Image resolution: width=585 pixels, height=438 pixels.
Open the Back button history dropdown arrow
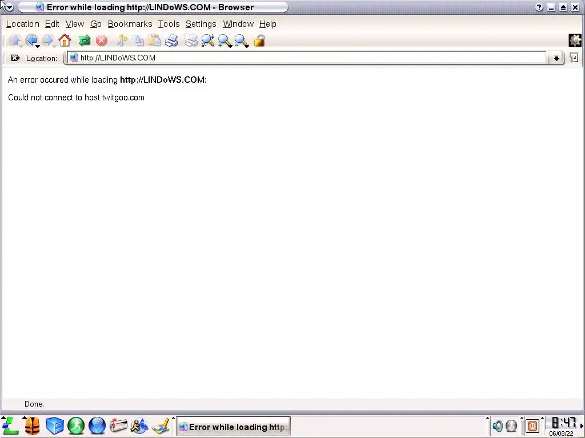[x=38, y=46]
